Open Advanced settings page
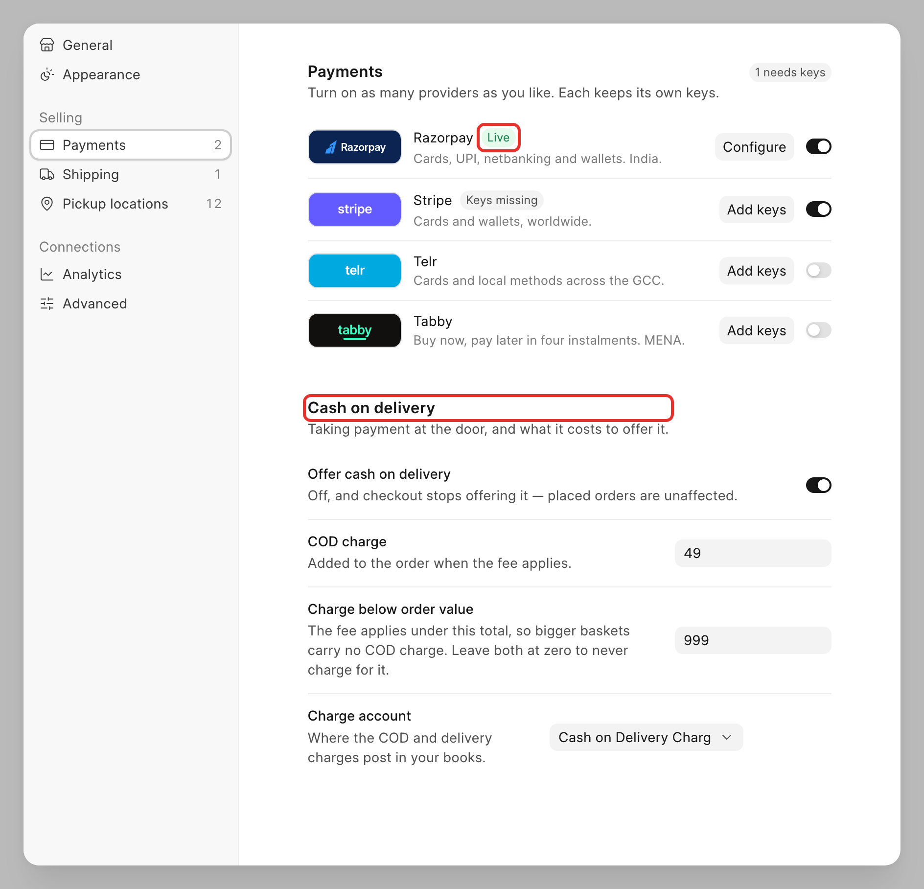The height and width of the screenshot is (889, 924). (x=131, y=304)
